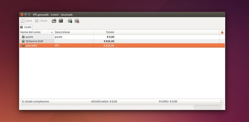The image size is (249, 122).
Task: Select the unicredit account row
Action: point(122,45)
